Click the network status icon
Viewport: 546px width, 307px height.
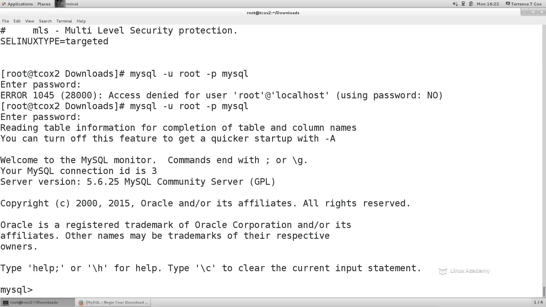click(x=462, y=4)
